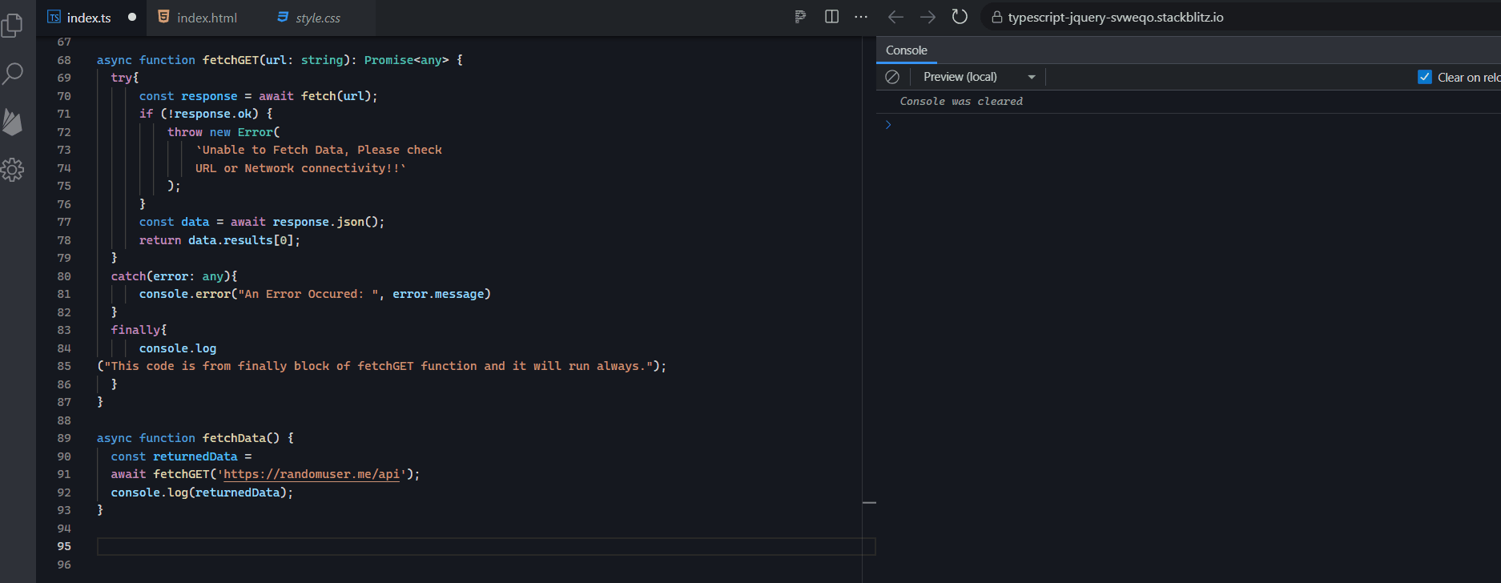Viewport: 1501px width, 583px height.
Task: Place cursor on empty line 95
Action: click(x=481, y=546)
